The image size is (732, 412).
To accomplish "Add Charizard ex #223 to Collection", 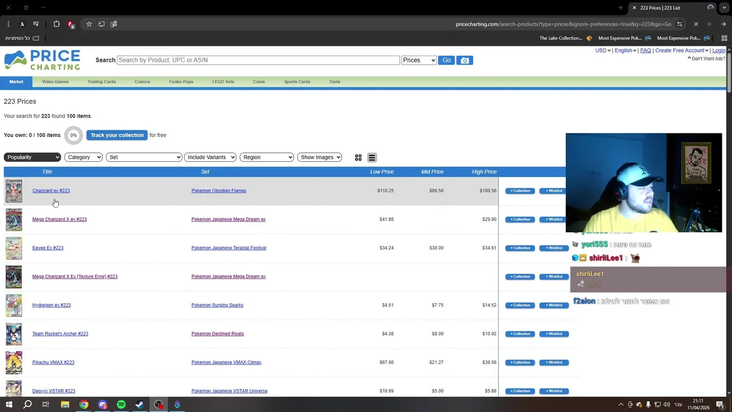I will 520,191.
